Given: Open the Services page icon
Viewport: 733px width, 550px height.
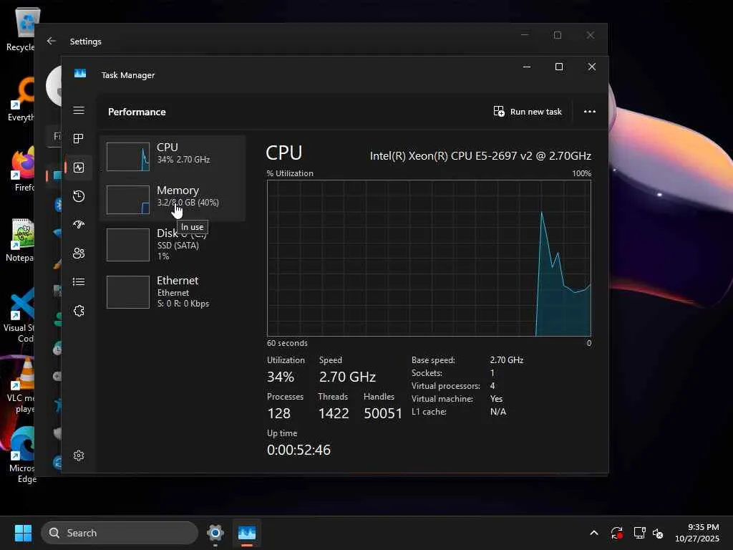Looking at the screenshot, I should point(79,311).
